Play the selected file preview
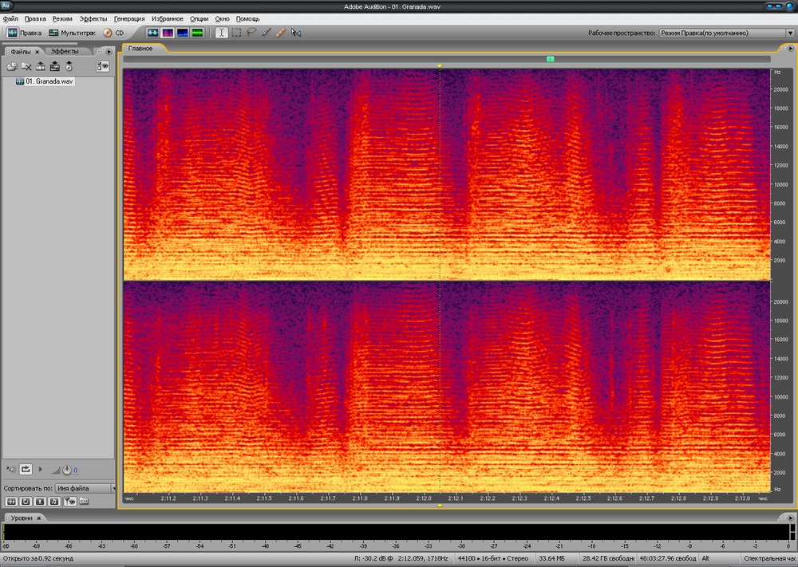 [40, 470]
